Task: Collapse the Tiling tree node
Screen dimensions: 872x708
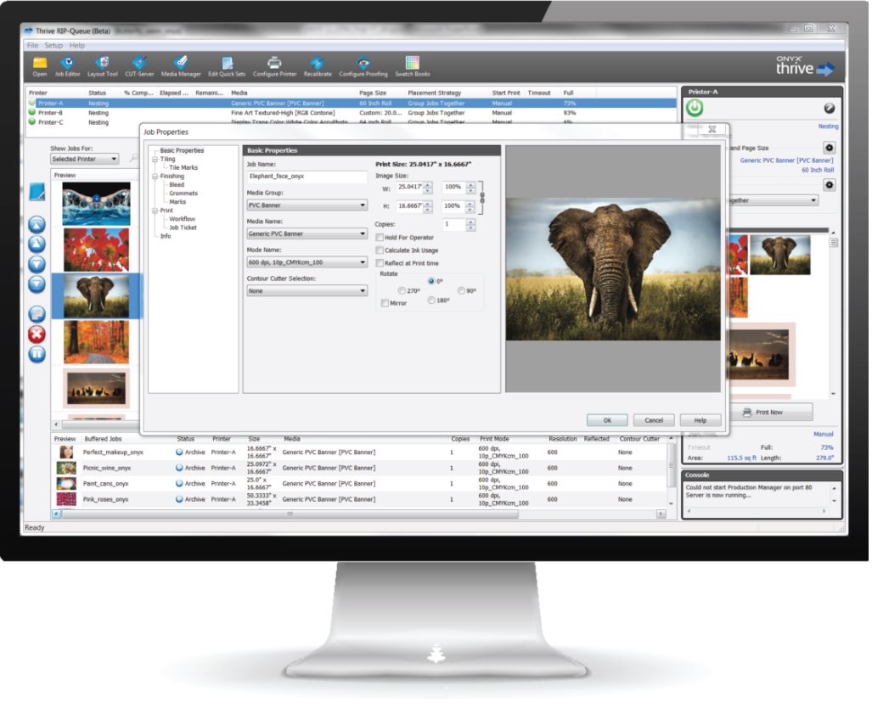Action: pos(155,159)
